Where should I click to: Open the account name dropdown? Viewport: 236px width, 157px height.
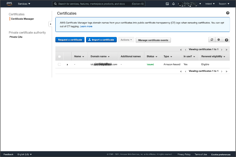coord(189,4)
